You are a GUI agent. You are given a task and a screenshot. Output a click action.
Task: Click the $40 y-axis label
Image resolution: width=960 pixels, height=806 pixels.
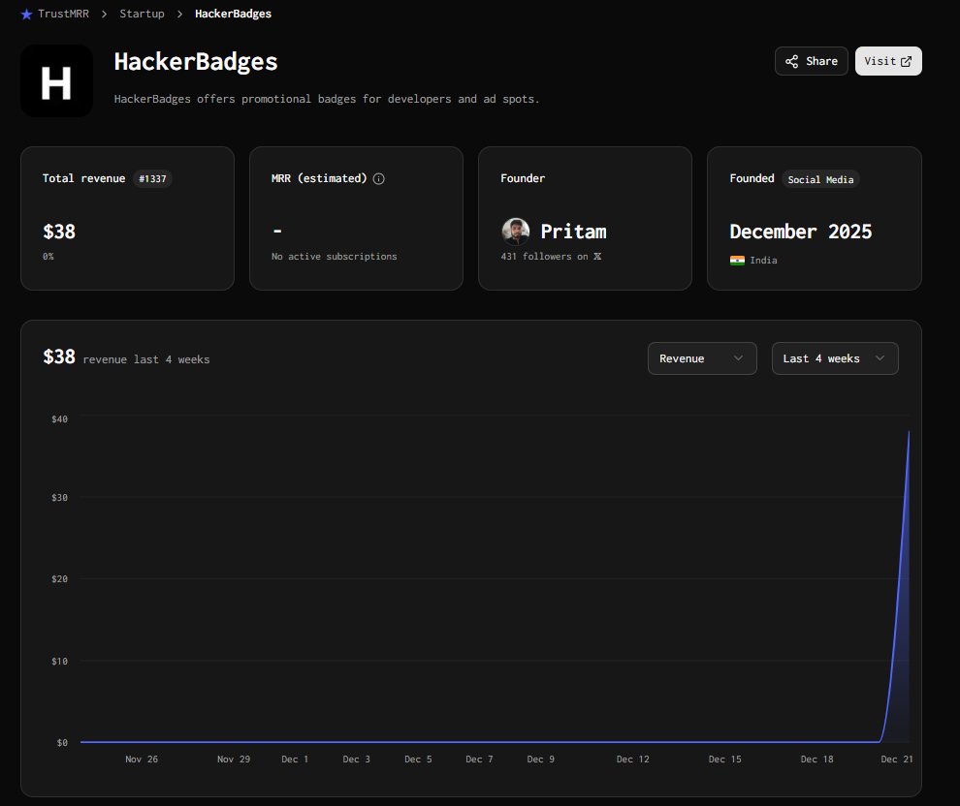59,418
